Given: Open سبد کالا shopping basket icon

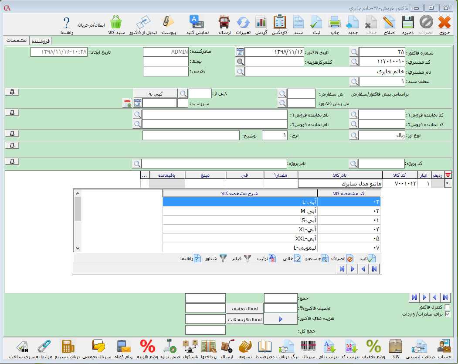Looking at the screenshot, I should [116, 23].
